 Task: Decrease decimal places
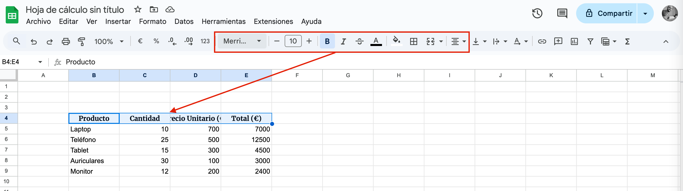172,41
